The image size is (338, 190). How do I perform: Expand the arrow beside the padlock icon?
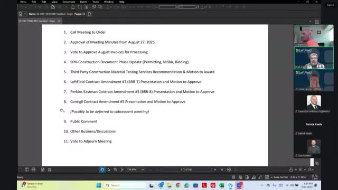pyautogui.click(x=296, y=170)
